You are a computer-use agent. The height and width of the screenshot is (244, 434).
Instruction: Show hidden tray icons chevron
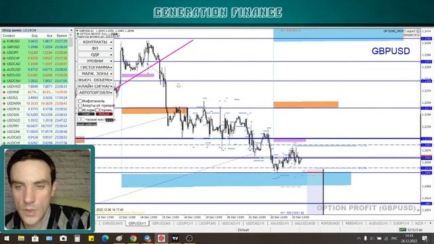click(359, 239)
